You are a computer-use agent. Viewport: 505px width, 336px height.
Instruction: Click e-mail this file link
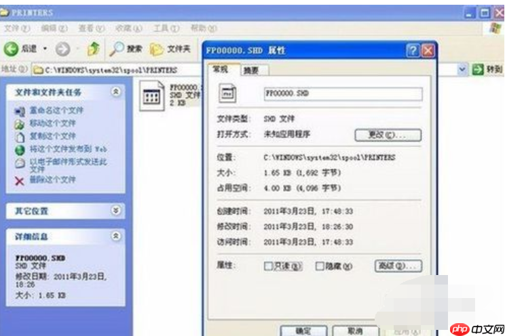(68, 165)
